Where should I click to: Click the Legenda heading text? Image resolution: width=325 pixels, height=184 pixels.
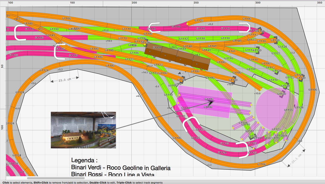point(84,160)
